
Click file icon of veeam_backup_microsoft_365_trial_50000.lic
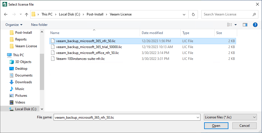[x=53, y=47]
